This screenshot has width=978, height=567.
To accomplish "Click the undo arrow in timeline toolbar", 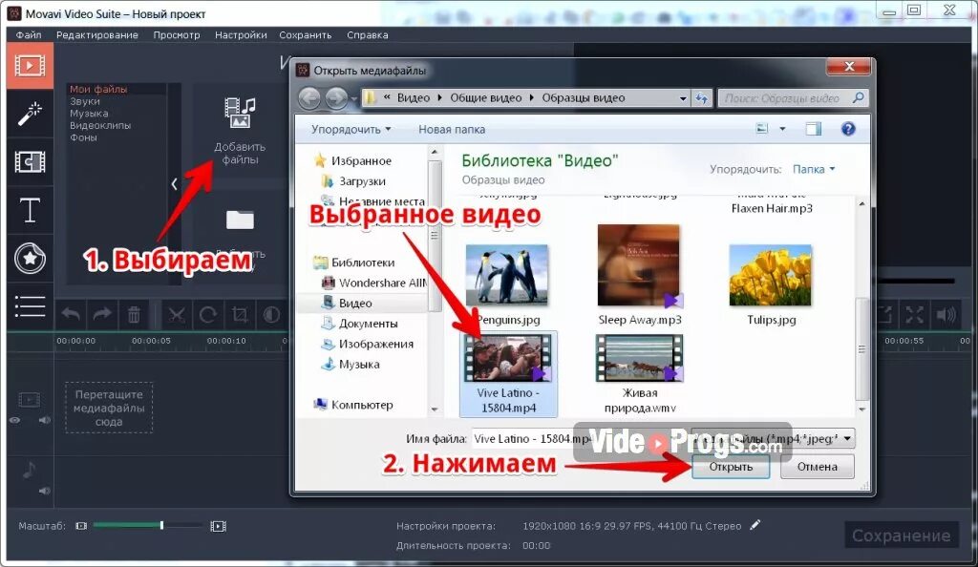I will pos(71,315).
